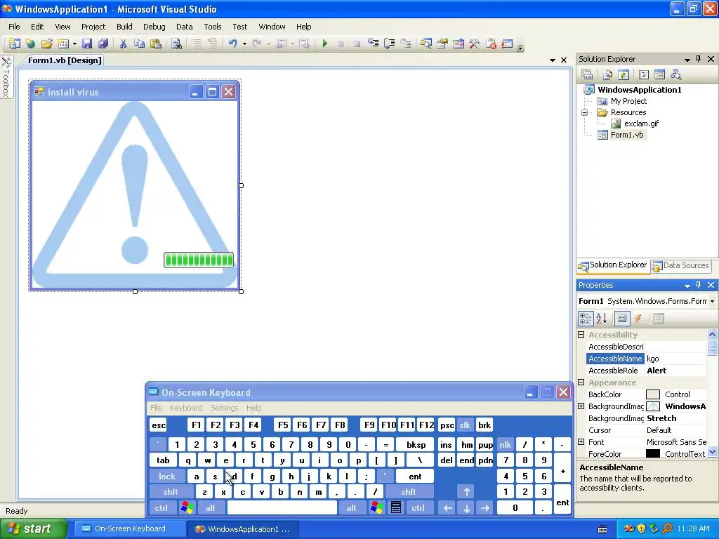This screenshot has height=539, width=719.
Task: Toggle the slk key on keyboard
Action: tap(465, 425)
